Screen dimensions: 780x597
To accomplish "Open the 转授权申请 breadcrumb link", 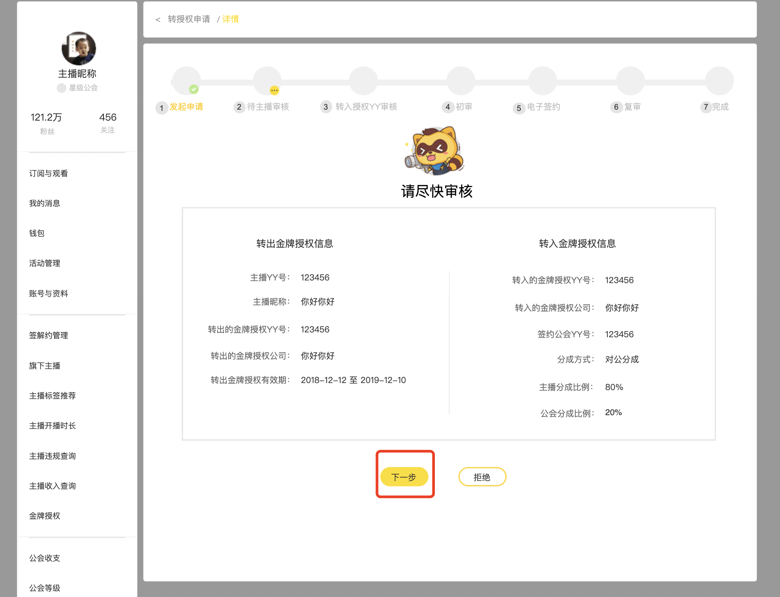I will (189, 19).
